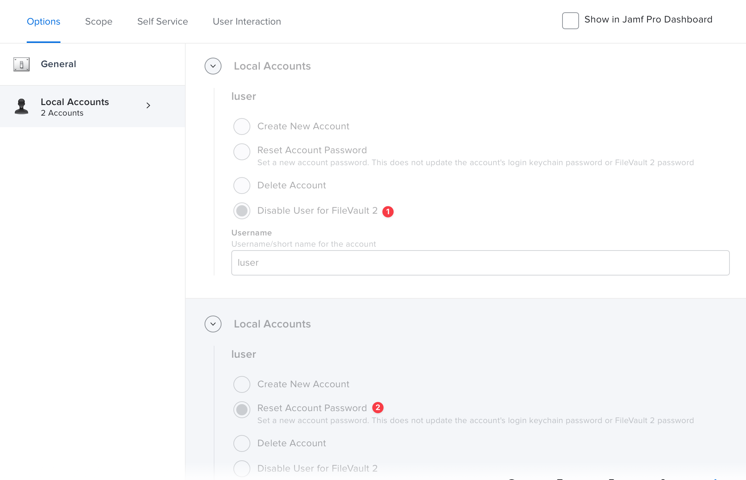The height and width of the screenshot is (480, 746).
Task: Collapse the second Local Accounts section
Action: 213,324
